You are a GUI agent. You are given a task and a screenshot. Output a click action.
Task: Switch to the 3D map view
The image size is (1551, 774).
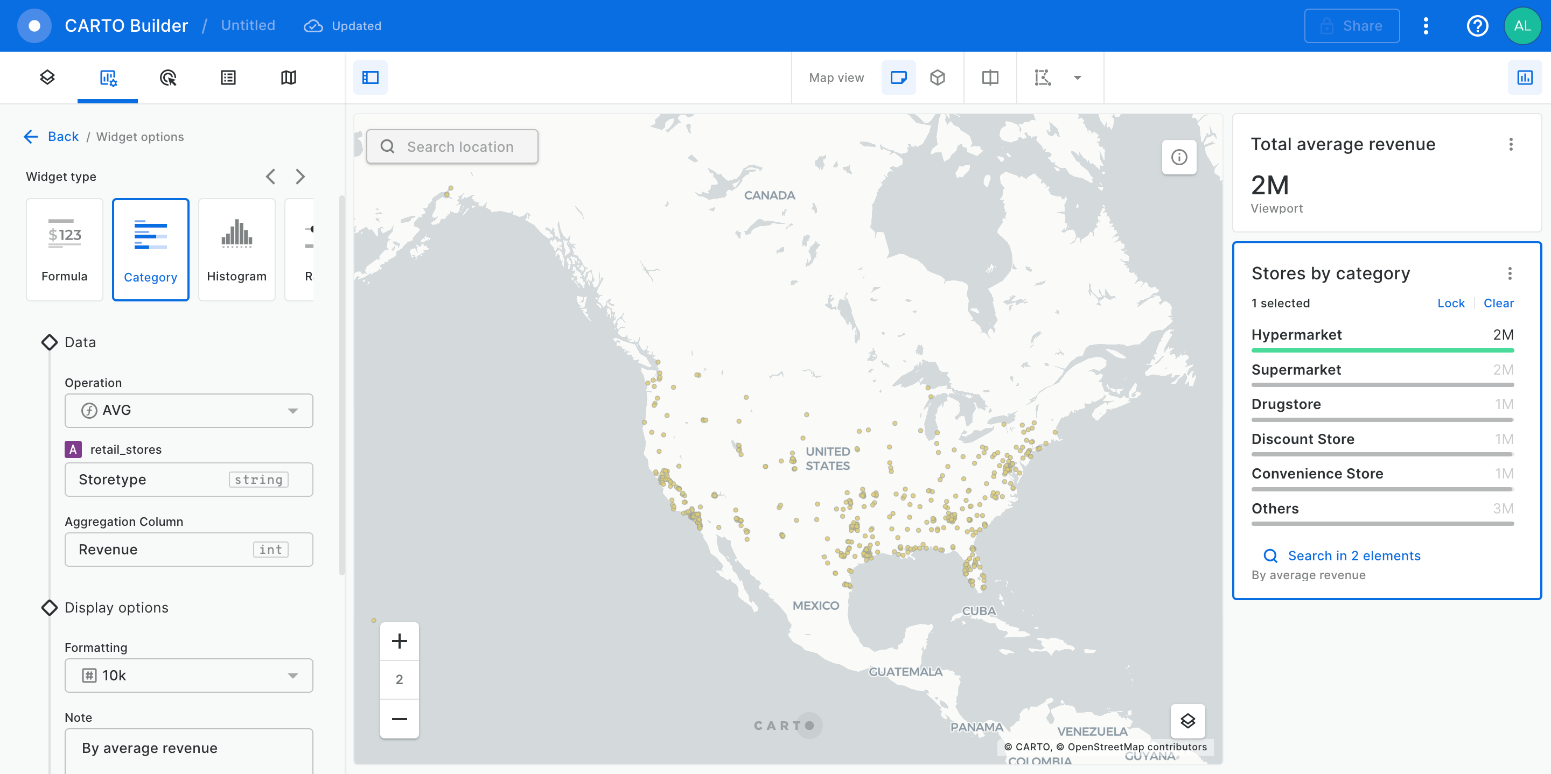pyautogui.click(x=938, y=78)
